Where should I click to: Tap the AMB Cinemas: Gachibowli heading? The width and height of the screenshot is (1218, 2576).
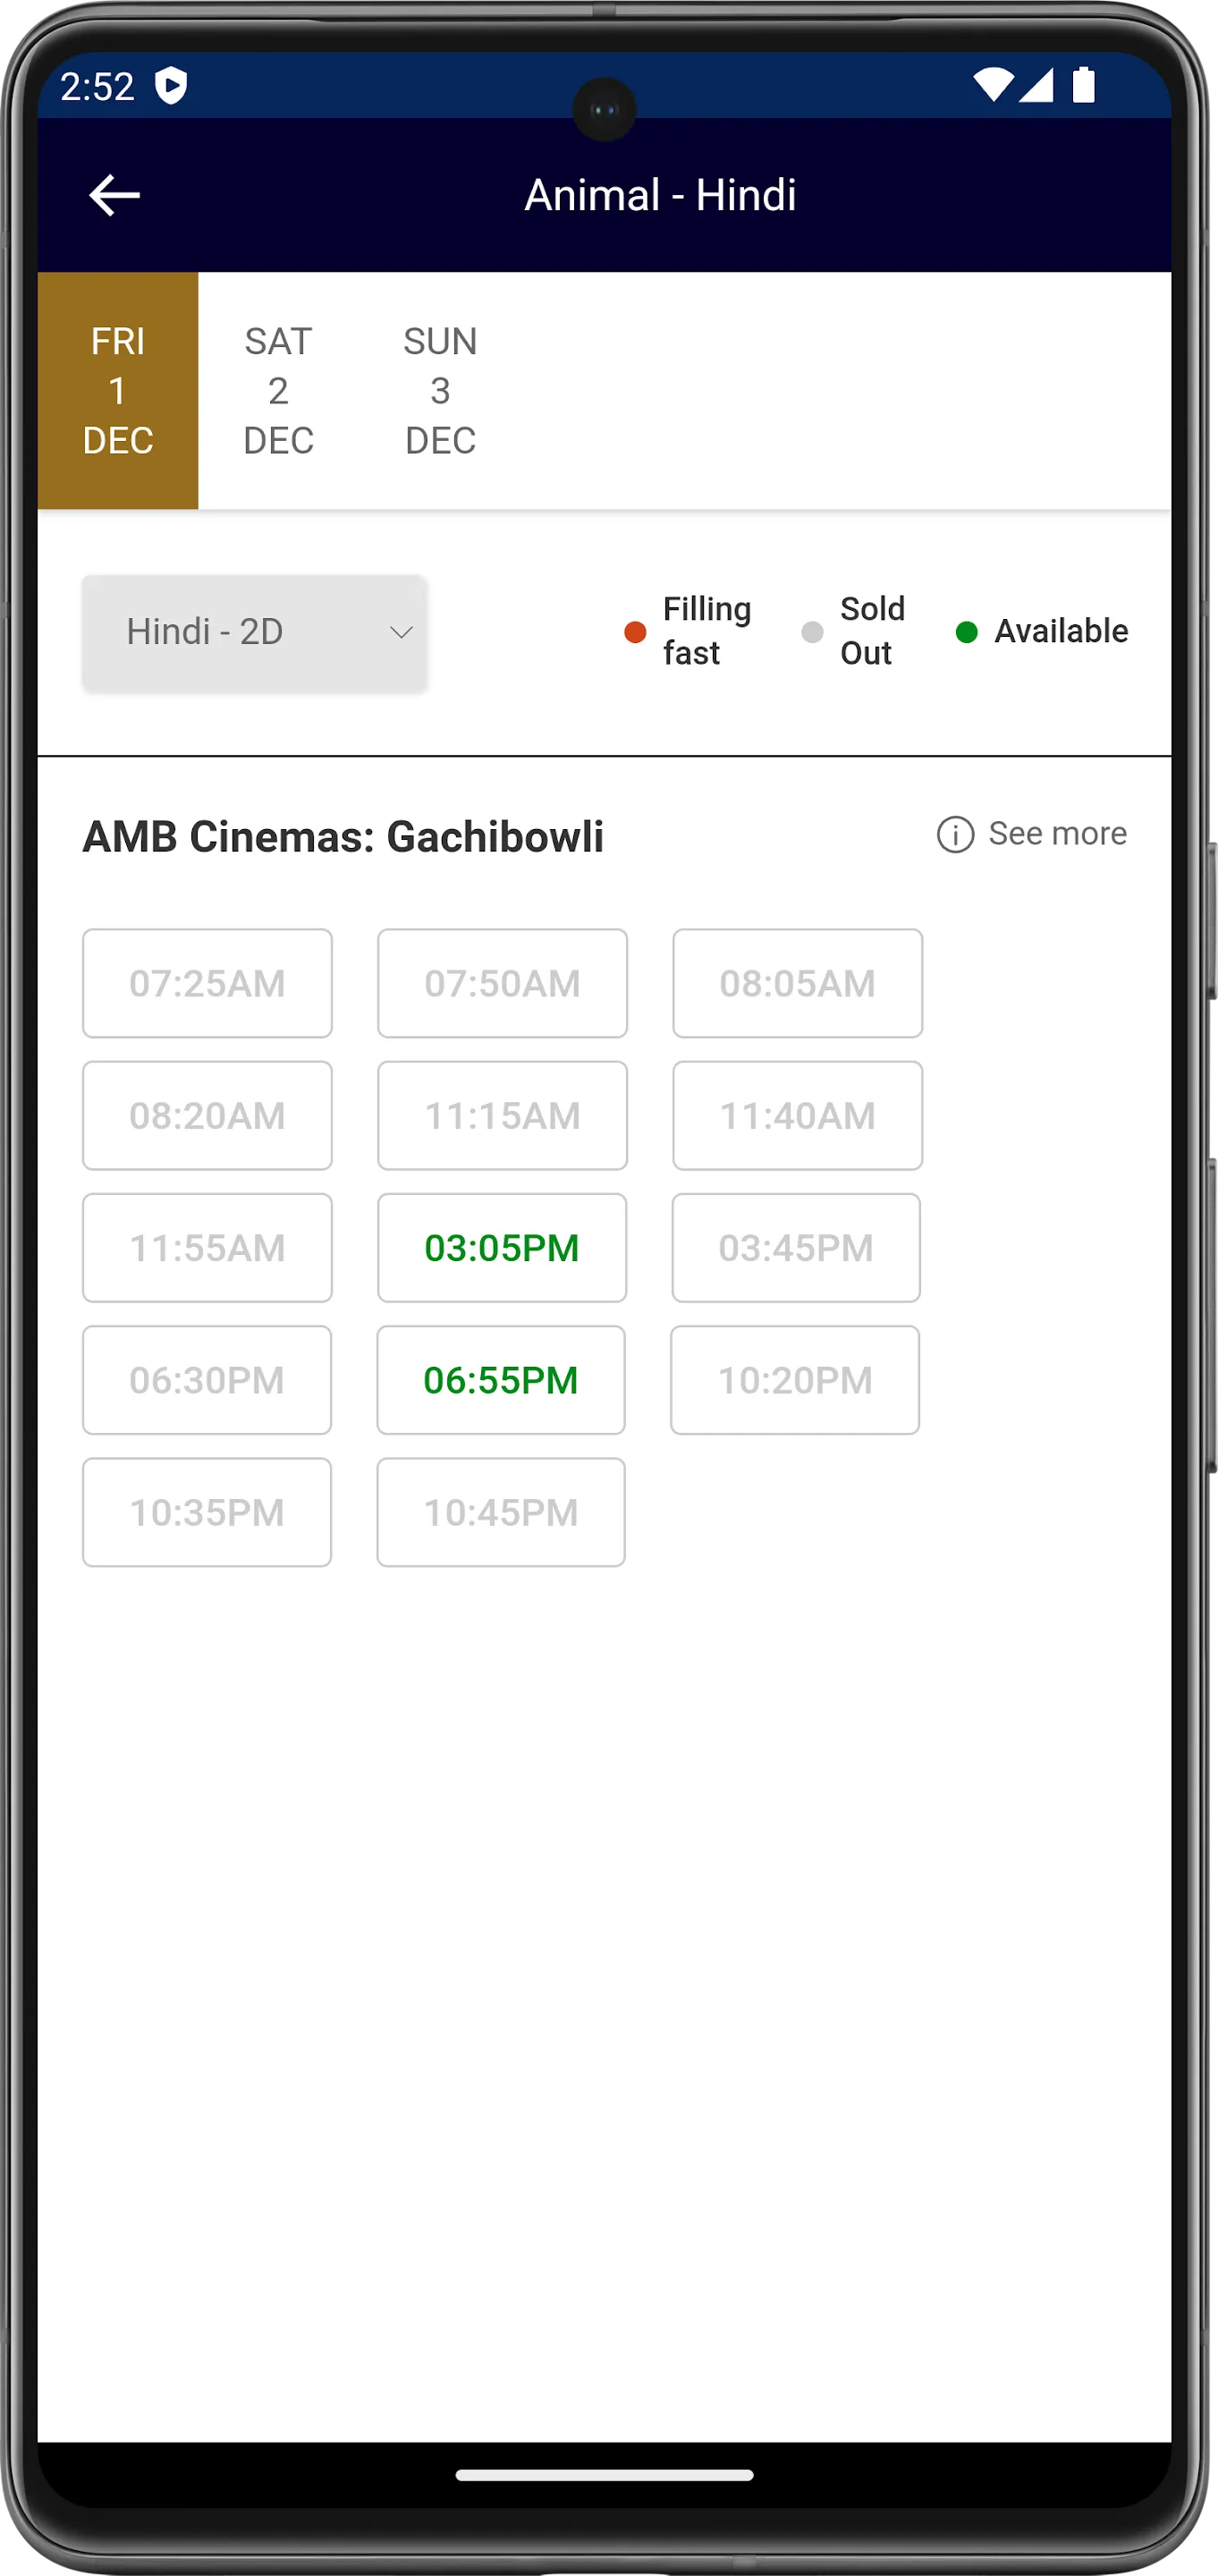(343, 837)
